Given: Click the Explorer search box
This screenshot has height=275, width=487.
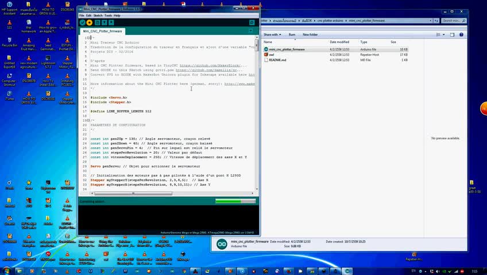Looking at the screenshot, I should pos(454,21).
